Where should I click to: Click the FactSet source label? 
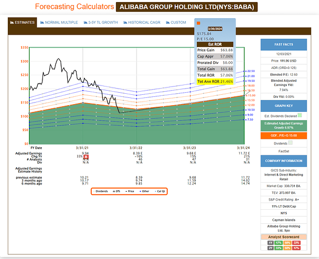click(284, 151)
